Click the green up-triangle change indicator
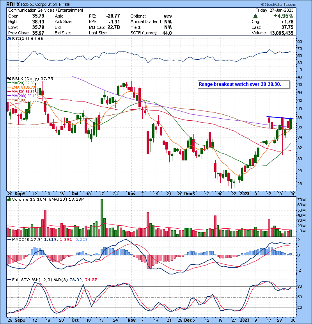This screenshot has width=312, height=324. point(255,16)
